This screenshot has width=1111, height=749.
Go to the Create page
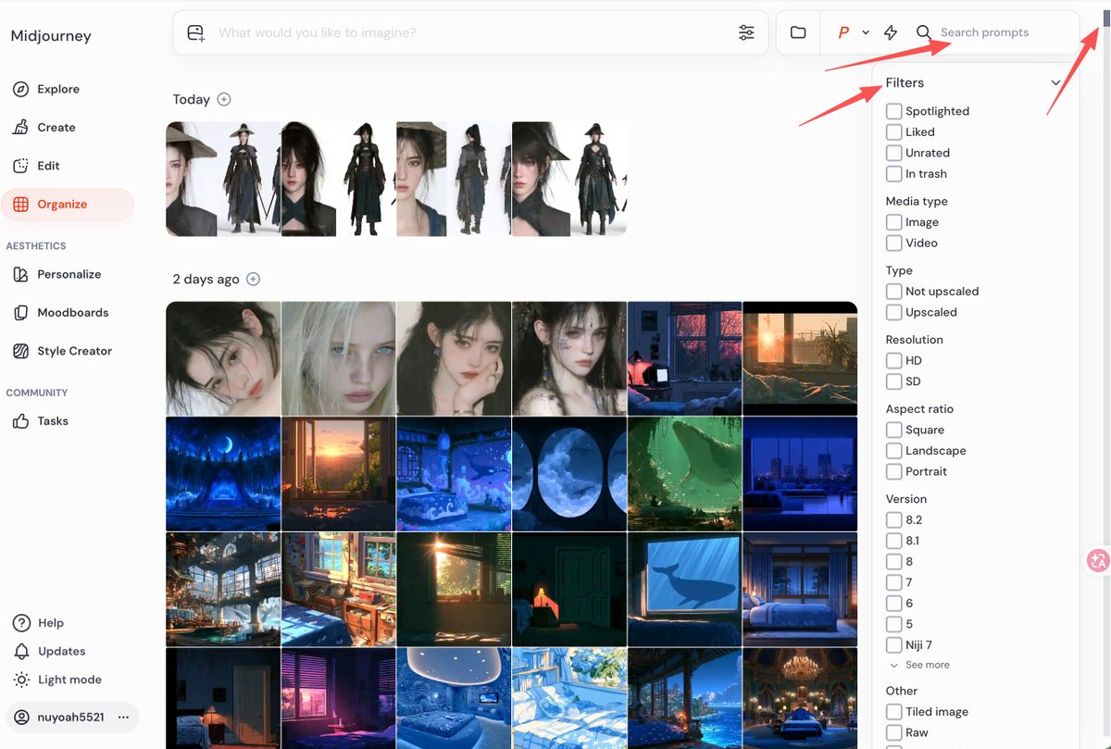point(44,127)
